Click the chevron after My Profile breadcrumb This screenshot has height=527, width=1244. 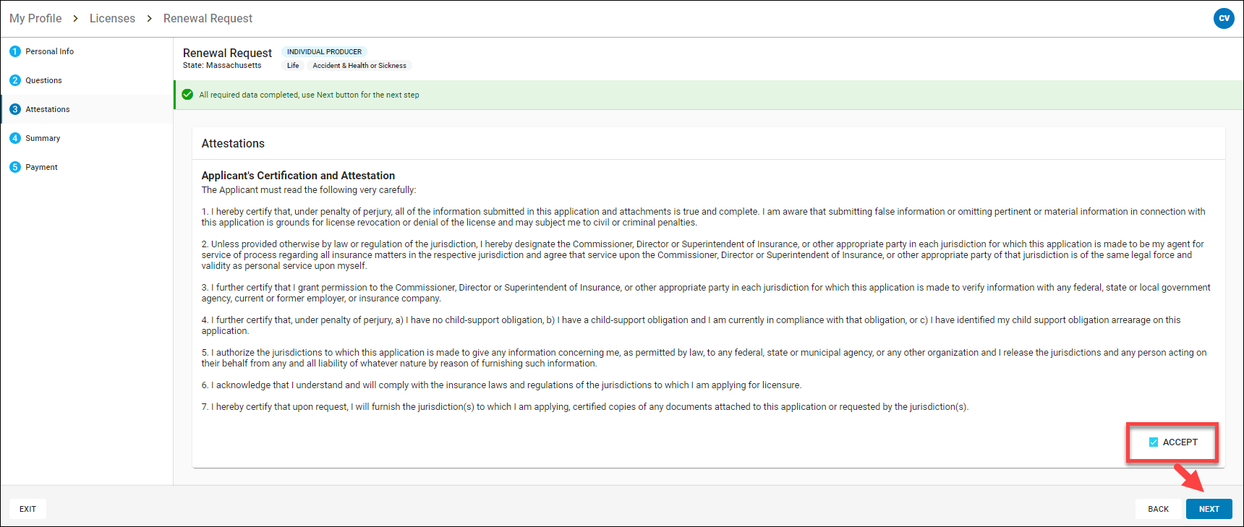point(75,18)
